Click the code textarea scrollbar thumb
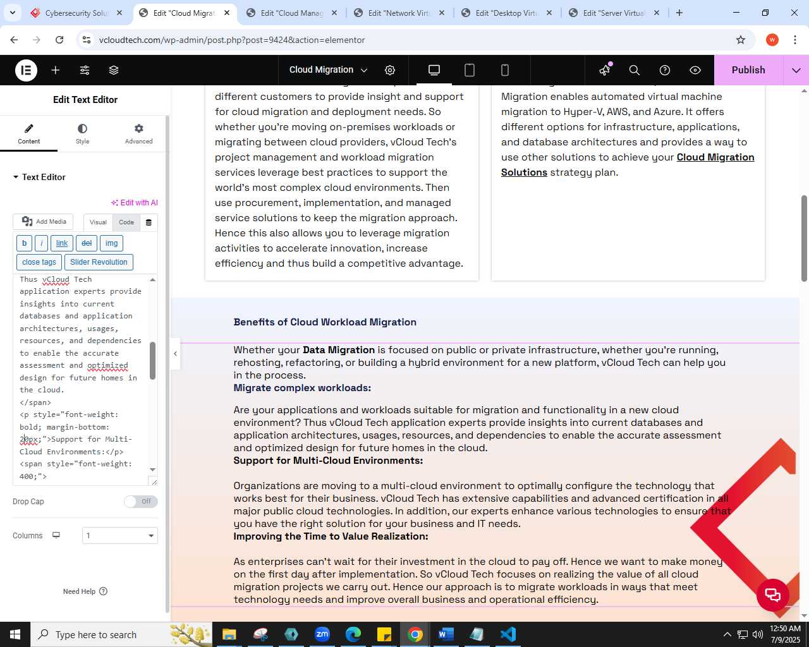The image size is (809, 647). tap(152, 361)
